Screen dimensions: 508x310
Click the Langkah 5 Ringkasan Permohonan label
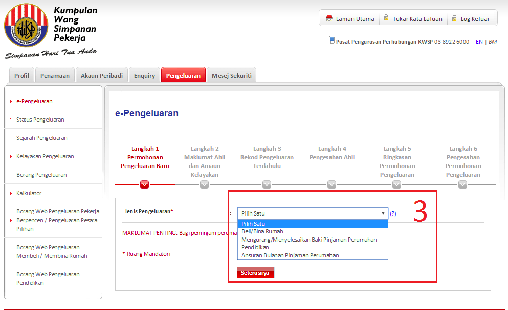click(x=397, y=161)
